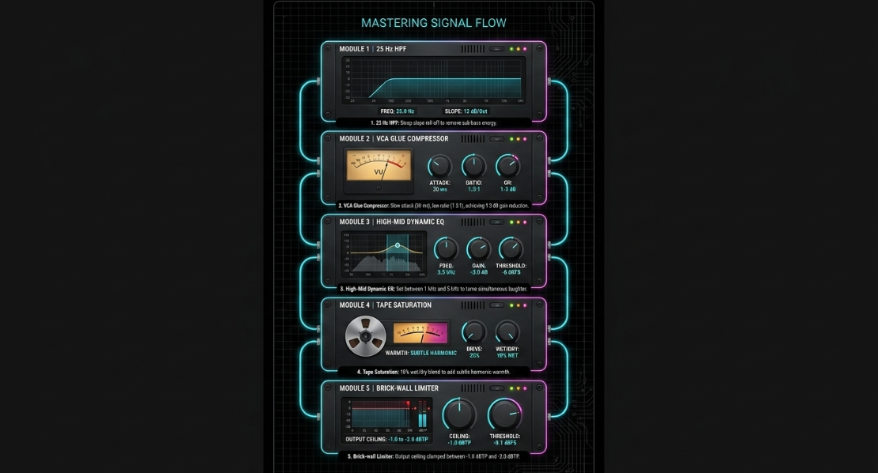Click the high-pass filter curve display
The width and height of the screenshot is (878, 473).
click(434, 81)
